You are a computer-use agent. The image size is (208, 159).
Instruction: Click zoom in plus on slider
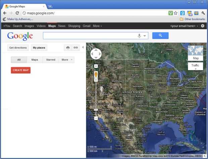96,80
